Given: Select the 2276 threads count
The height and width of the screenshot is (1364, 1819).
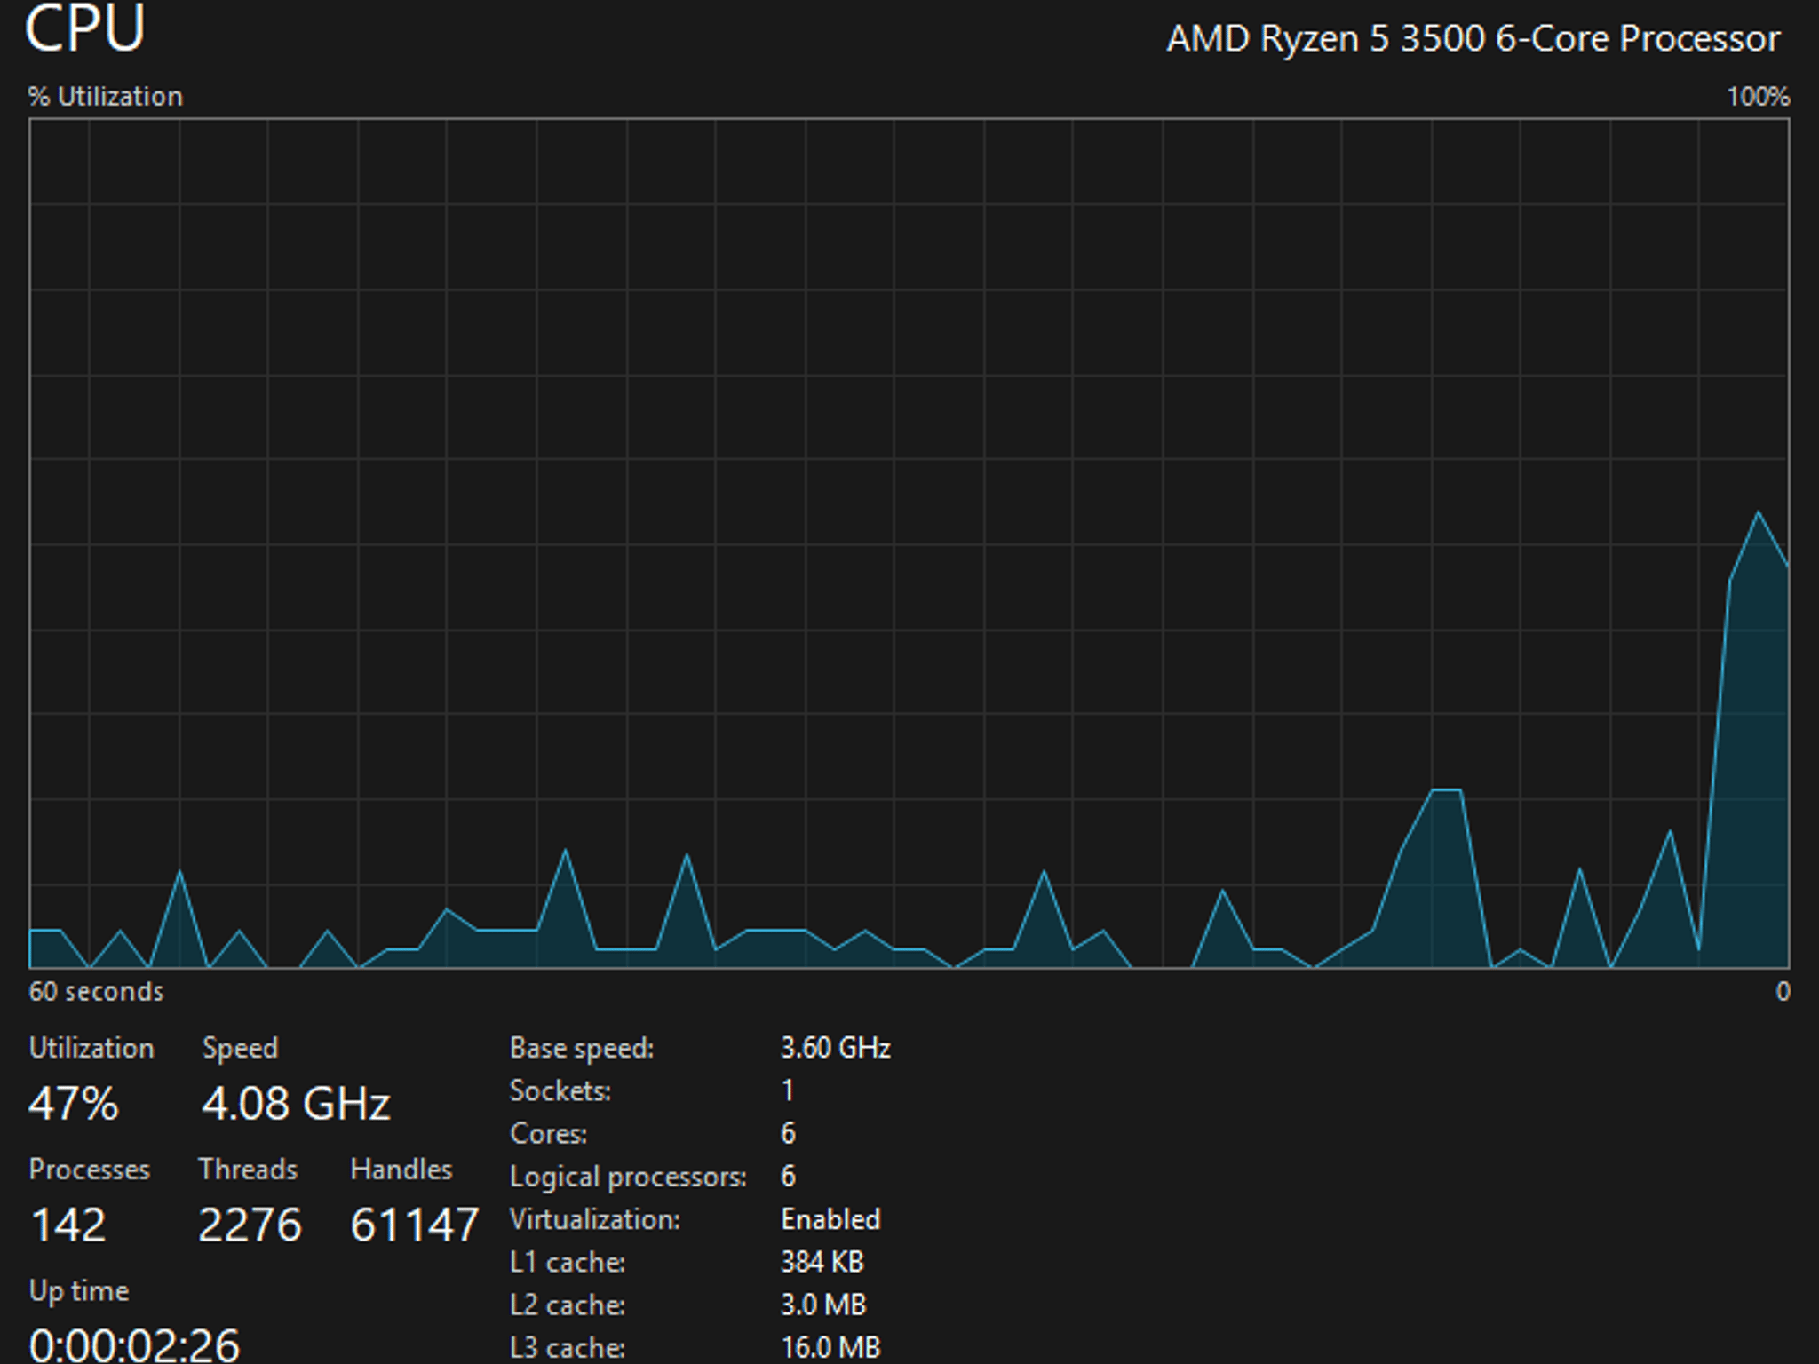Looking at the screenshot, I should [x=250, y=1225].
